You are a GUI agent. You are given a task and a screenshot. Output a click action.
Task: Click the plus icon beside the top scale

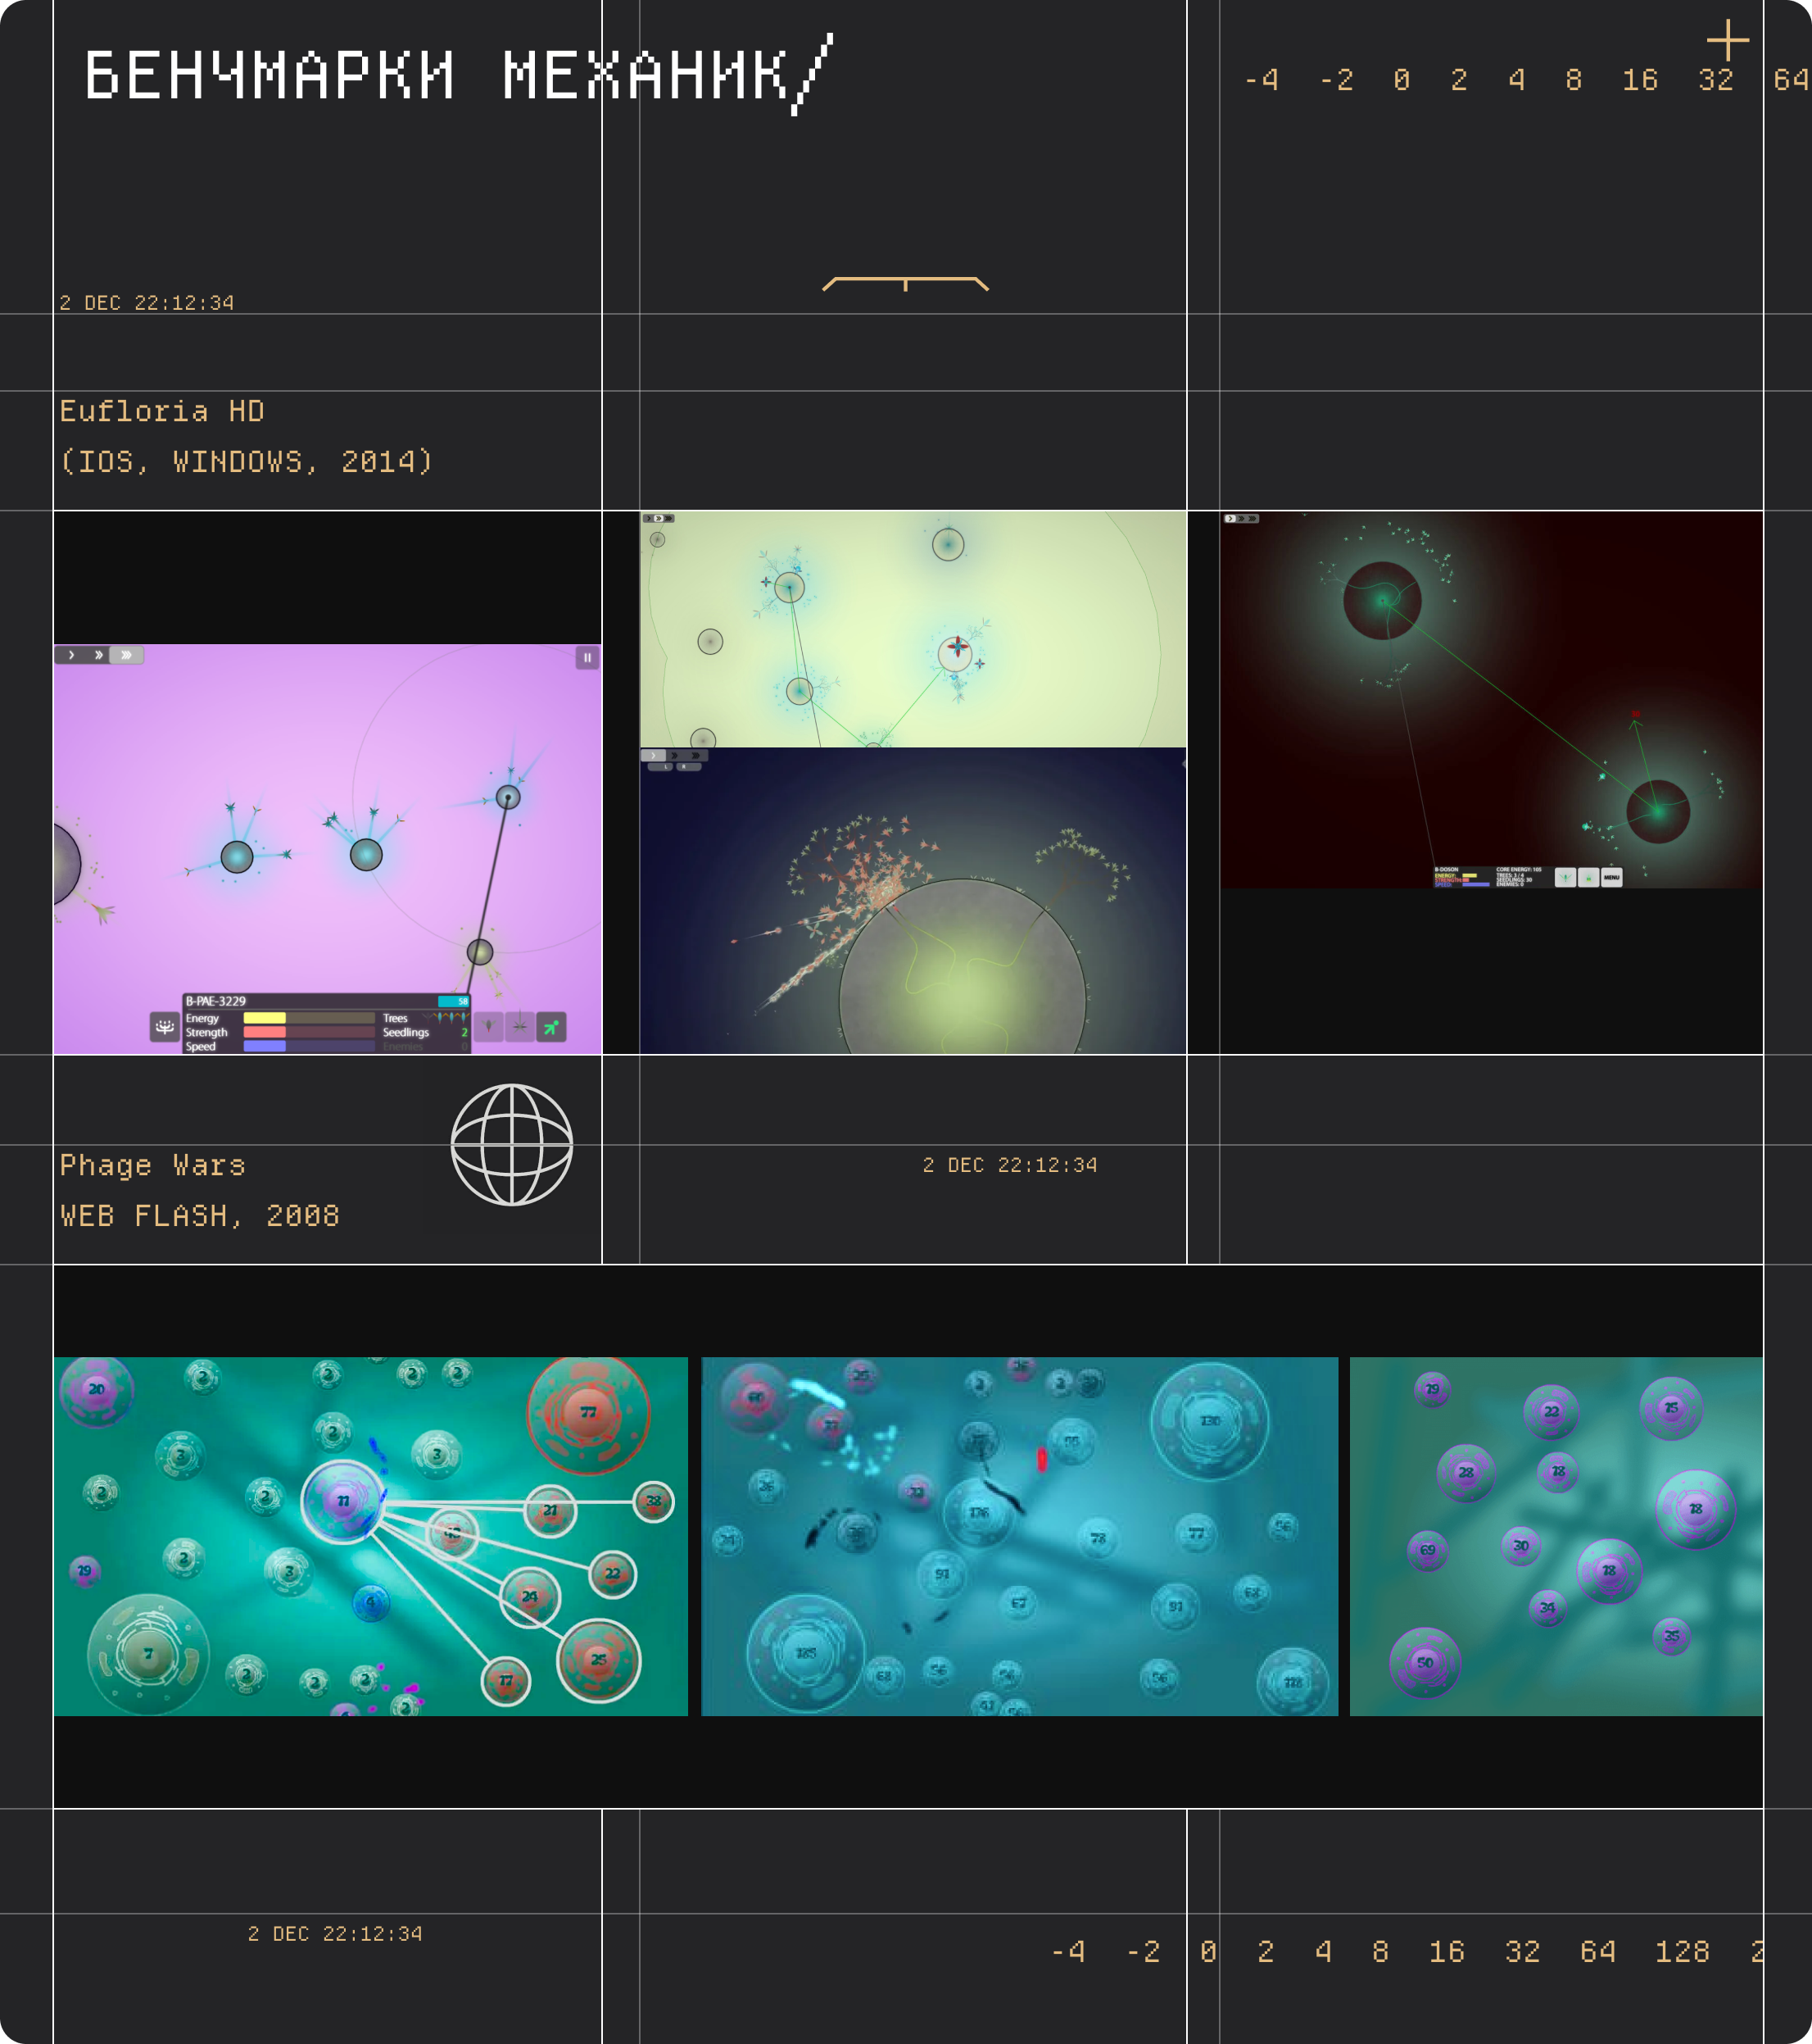point(1728,41)
